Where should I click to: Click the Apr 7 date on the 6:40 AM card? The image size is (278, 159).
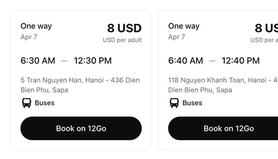[x=176, y=37]
